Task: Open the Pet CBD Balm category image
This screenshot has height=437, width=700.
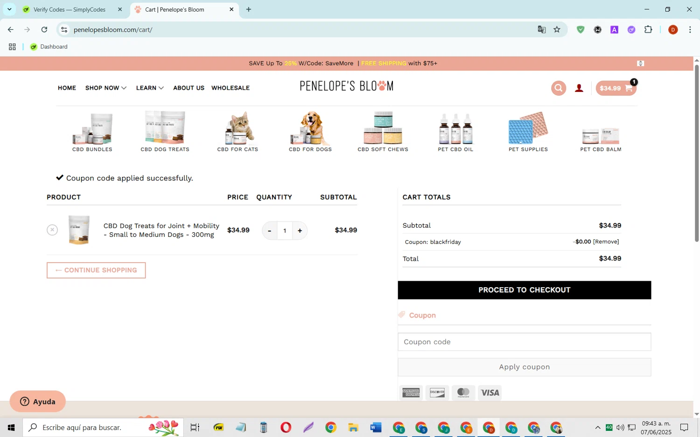Action: (601, 136)
